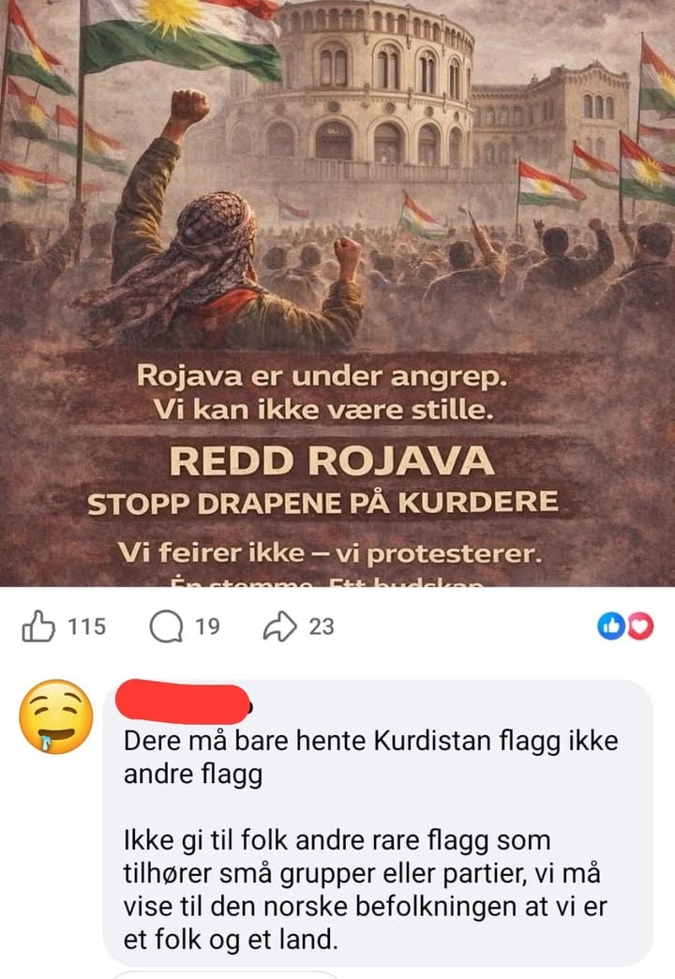Tap the 'Rojava er under angrep.' line
Screen dimensions: 675x979
[x=322, y=376]
